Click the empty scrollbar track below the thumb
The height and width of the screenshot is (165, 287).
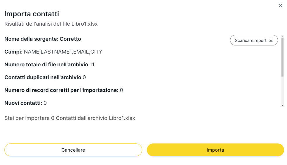pyautogui.click(x=282, y=90)
